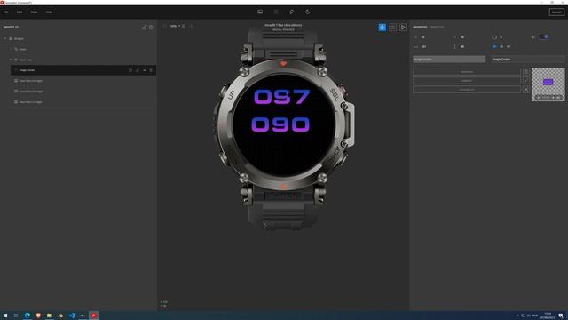The width and height of the screenshot is (568, 320).
Task: Click the fit-to-screen icon right of the zoom value
Action: [x=184, y=26]
